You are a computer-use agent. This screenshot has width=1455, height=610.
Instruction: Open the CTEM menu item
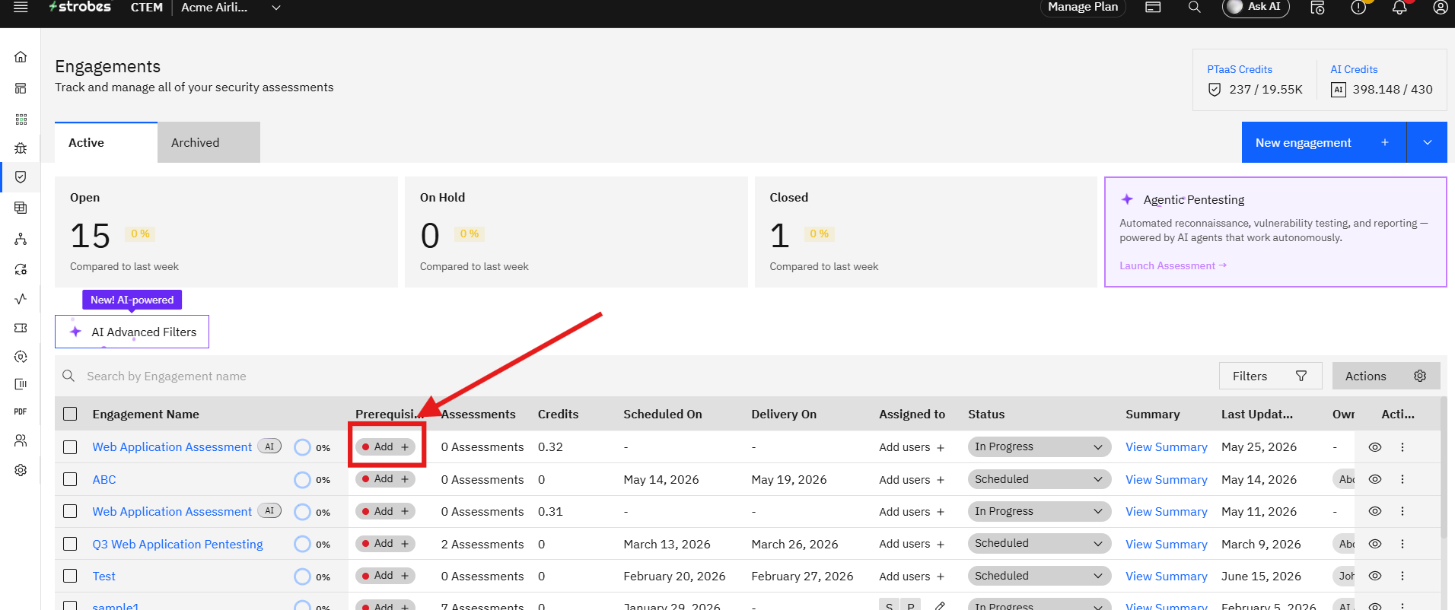(x=146, y=8)
